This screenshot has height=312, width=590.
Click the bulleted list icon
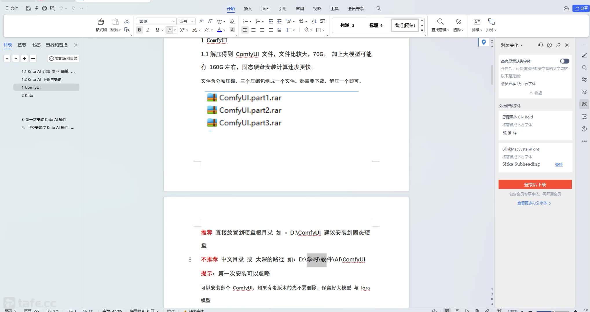(245, 21)
